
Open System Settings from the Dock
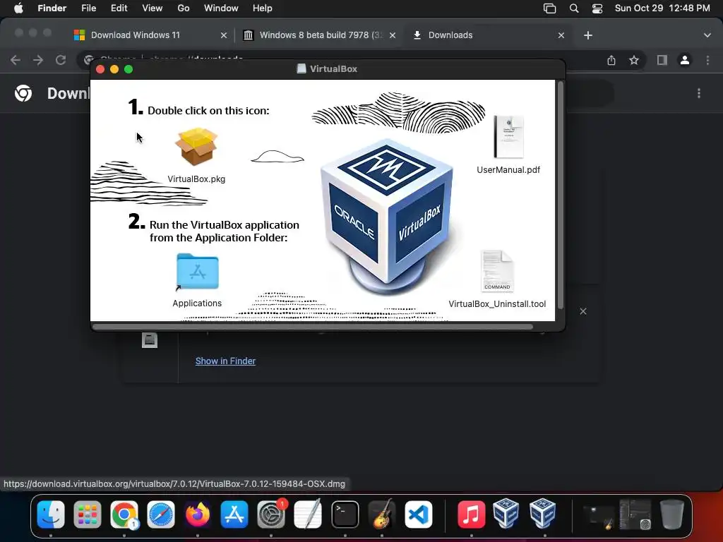[x=271, y=514]
